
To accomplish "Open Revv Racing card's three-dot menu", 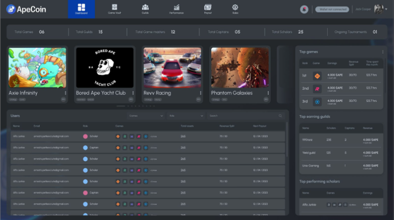I will [x=200, y=93].
